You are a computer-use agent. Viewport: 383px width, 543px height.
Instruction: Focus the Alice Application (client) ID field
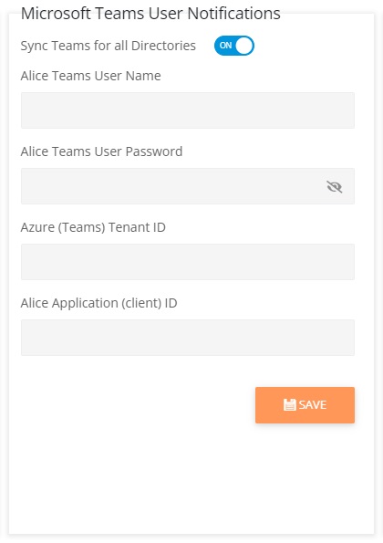pos(188,338)
